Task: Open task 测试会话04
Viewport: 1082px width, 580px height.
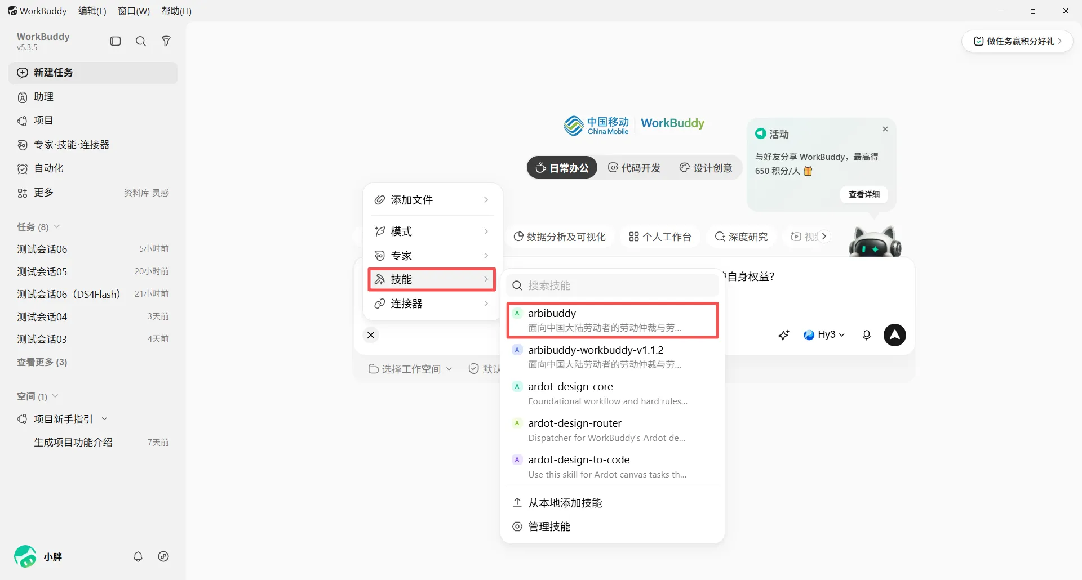Action: 93,316
